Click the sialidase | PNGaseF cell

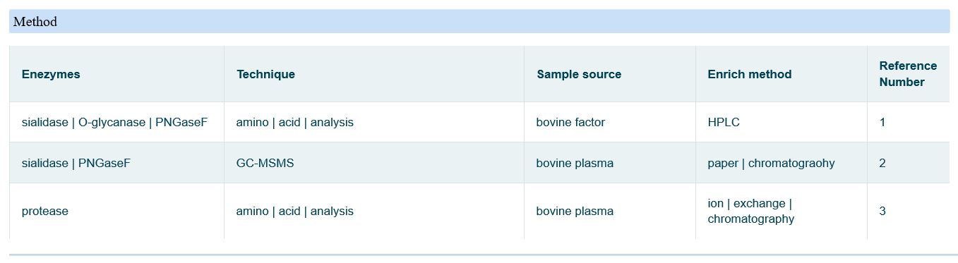tap(76, 163)
